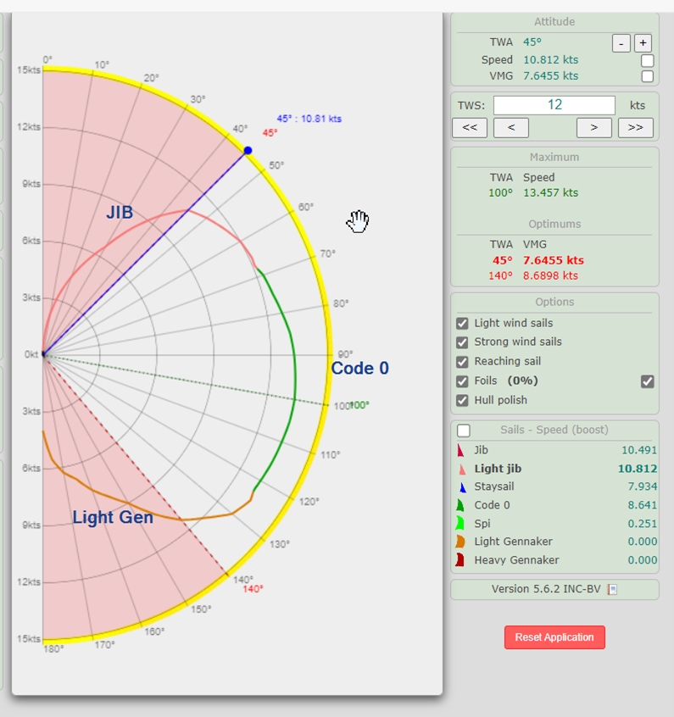Jump TWS down with the << button
This screenshot has width=674, height=717.
click(x=469, y=128)
